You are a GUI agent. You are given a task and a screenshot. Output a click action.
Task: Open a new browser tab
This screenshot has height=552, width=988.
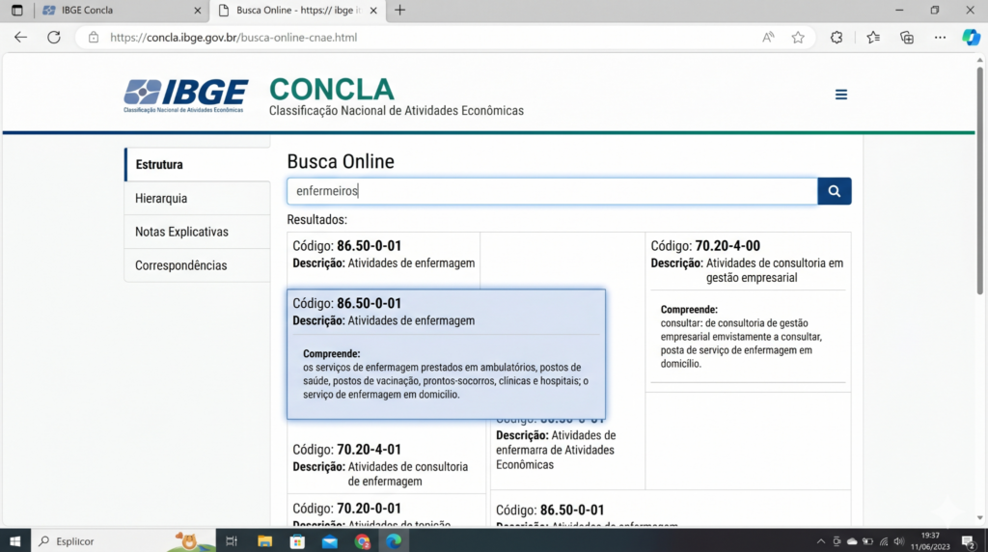tap(400, 11)
